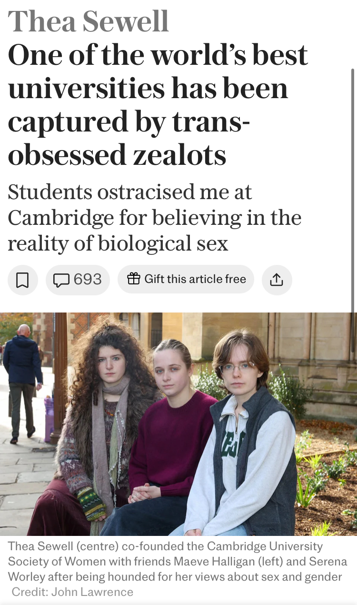Viewport: 357px width, 605px height.
Task: Tap the share upload arrow icon
Action: pos(277,280)
